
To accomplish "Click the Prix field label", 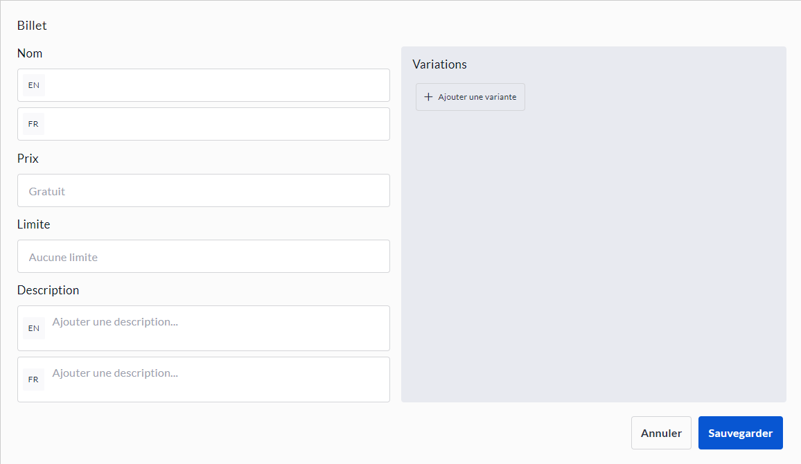I will (28, 159).
